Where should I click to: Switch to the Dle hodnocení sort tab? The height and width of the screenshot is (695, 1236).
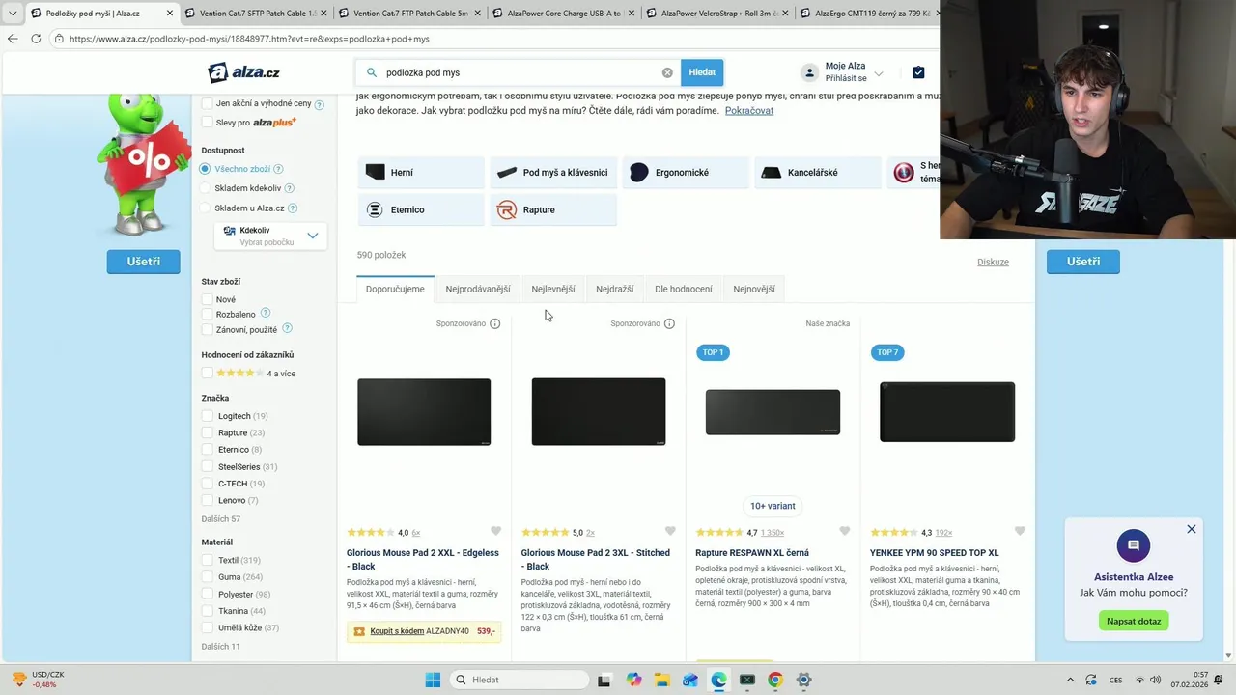(684, 289)
